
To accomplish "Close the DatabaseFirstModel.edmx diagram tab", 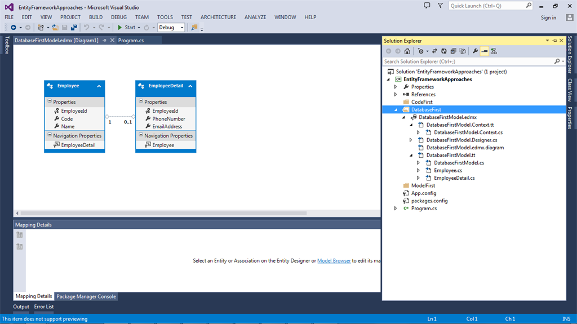I will click(x=112, y=41).
